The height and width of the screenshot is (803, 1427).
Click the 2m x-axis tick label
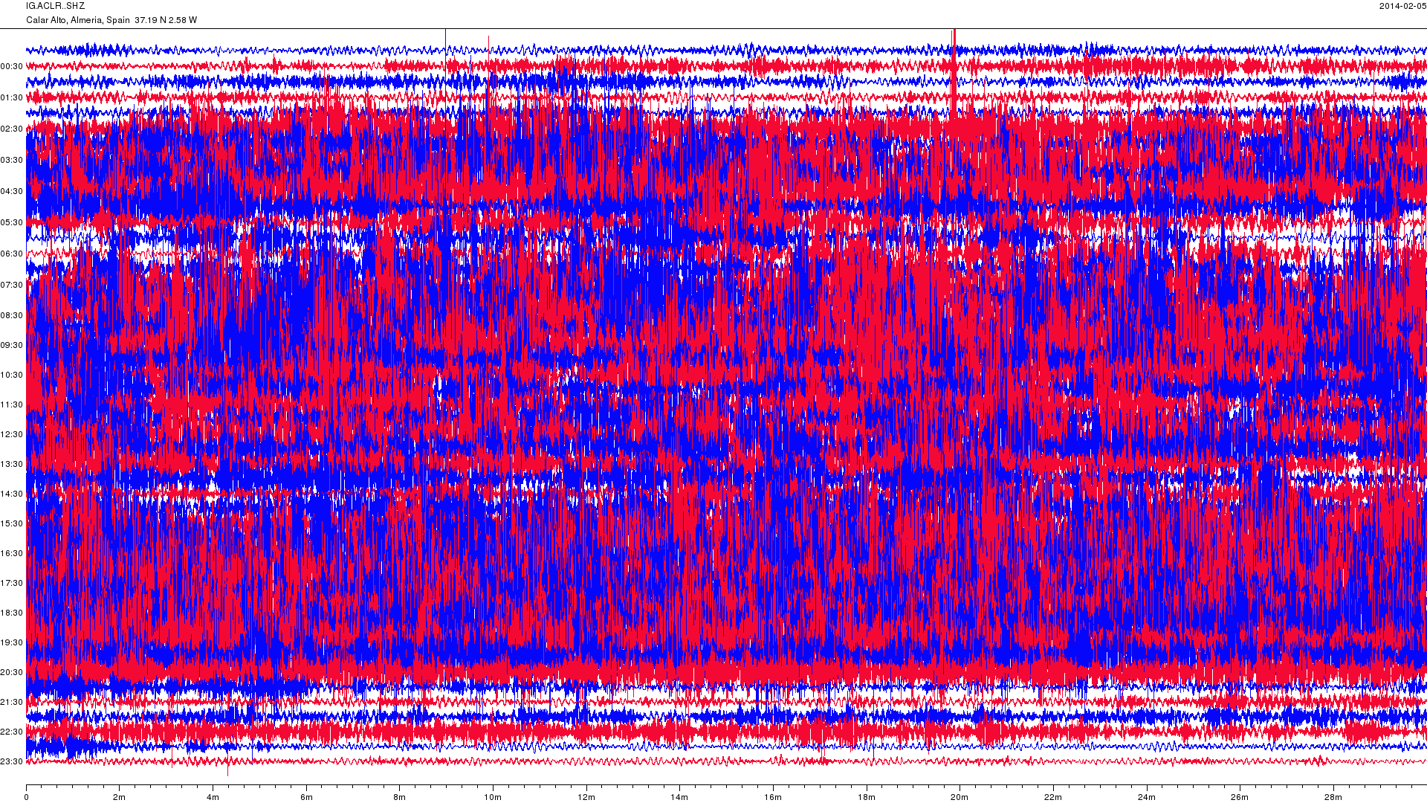[x=119, y=798]
